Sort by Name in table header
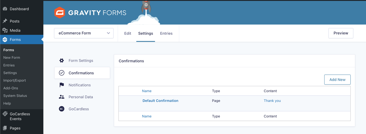The width and height of the screenshot is (366, 134). pos(147,91)
